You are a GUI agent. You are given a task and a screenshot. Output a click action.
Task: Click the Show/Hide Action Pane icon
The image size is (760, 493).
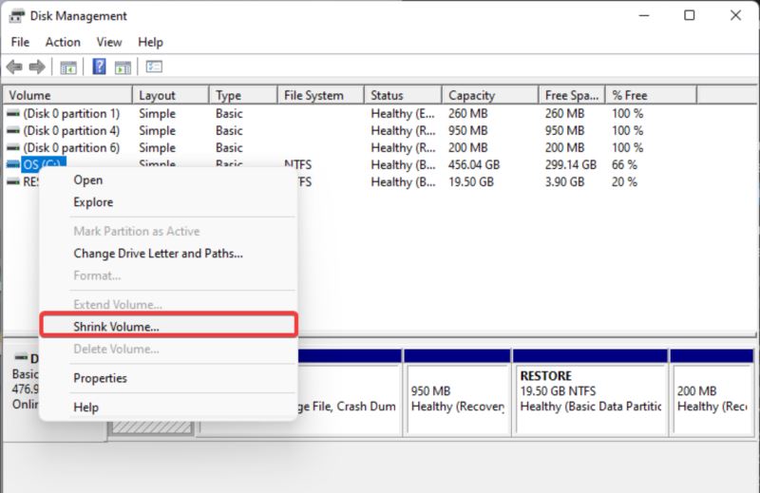tap(122, 67)
